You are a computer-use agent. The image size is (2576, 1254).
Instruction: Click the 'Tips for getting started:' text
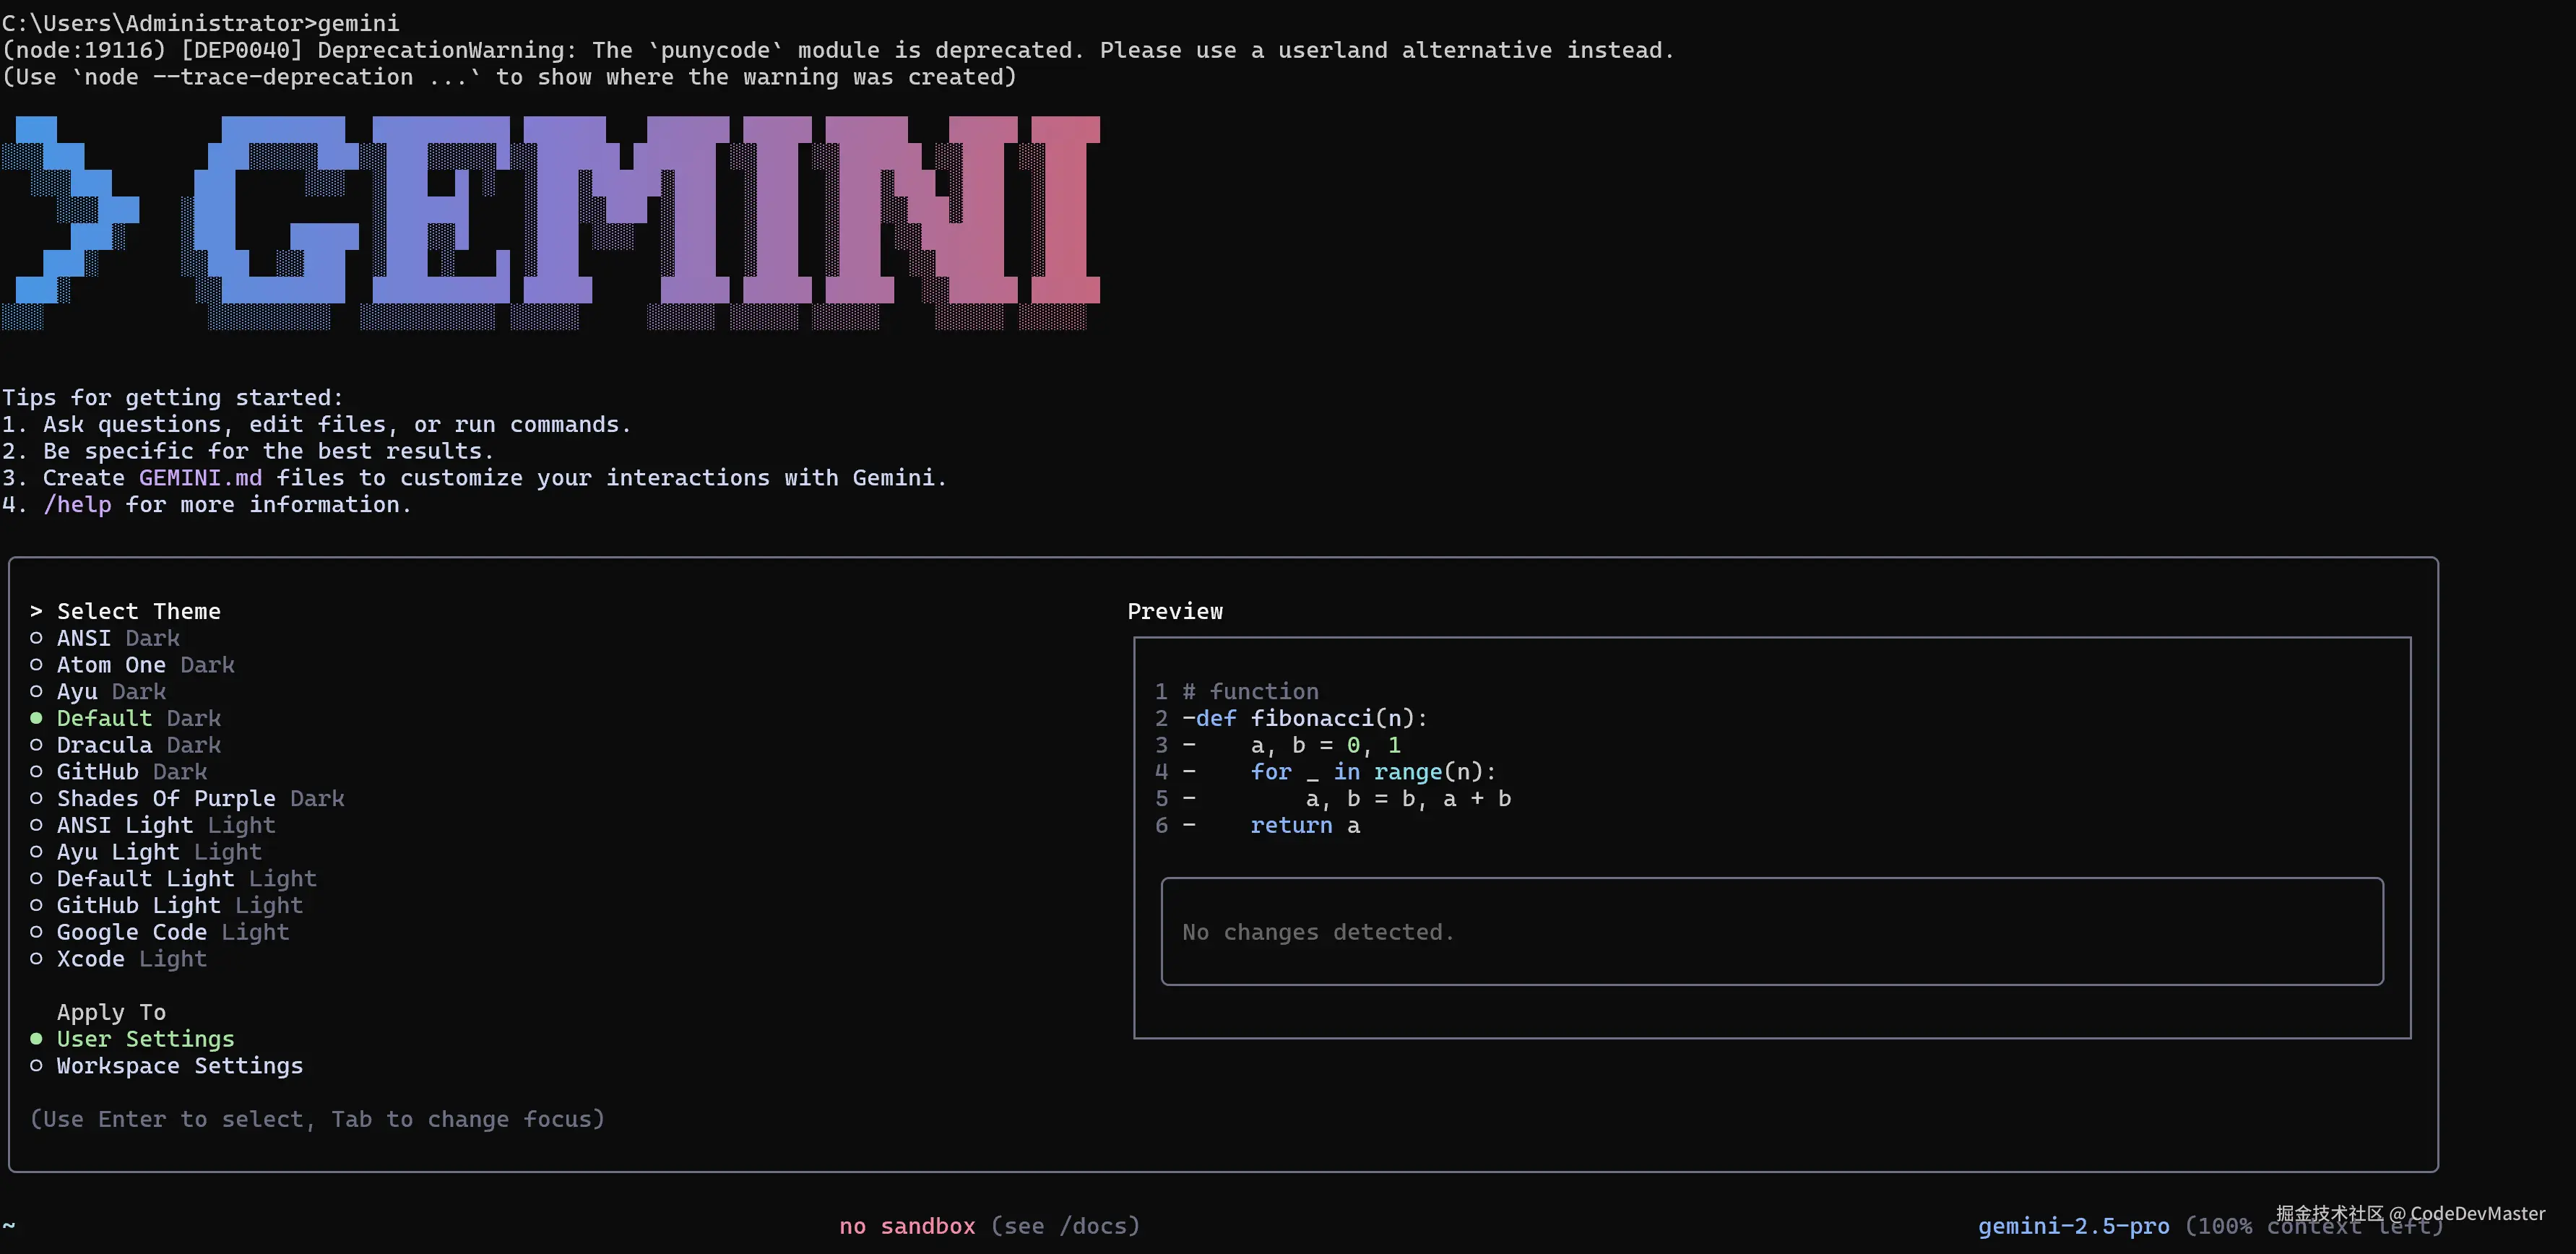[x=172, y=398]
